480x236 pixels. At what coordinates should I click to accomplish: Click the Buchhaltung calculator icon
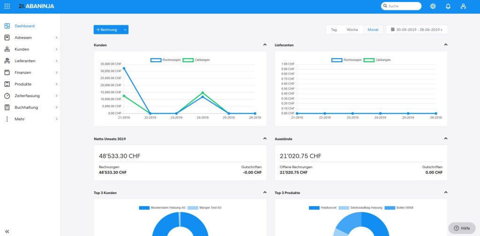(7, 107)
